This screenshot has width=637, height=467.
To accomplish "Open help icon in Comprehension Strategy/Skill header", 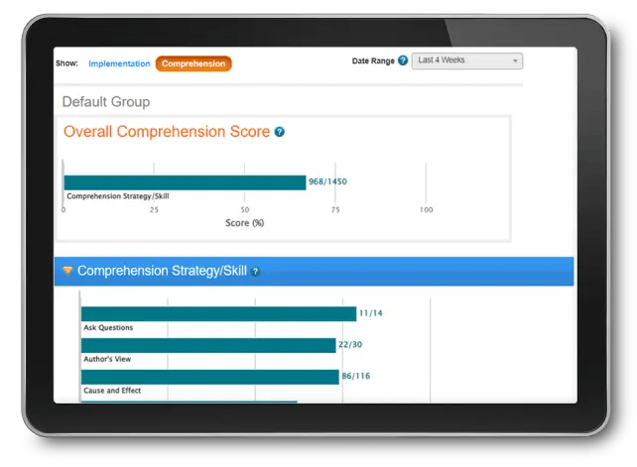I will point(255,271).
